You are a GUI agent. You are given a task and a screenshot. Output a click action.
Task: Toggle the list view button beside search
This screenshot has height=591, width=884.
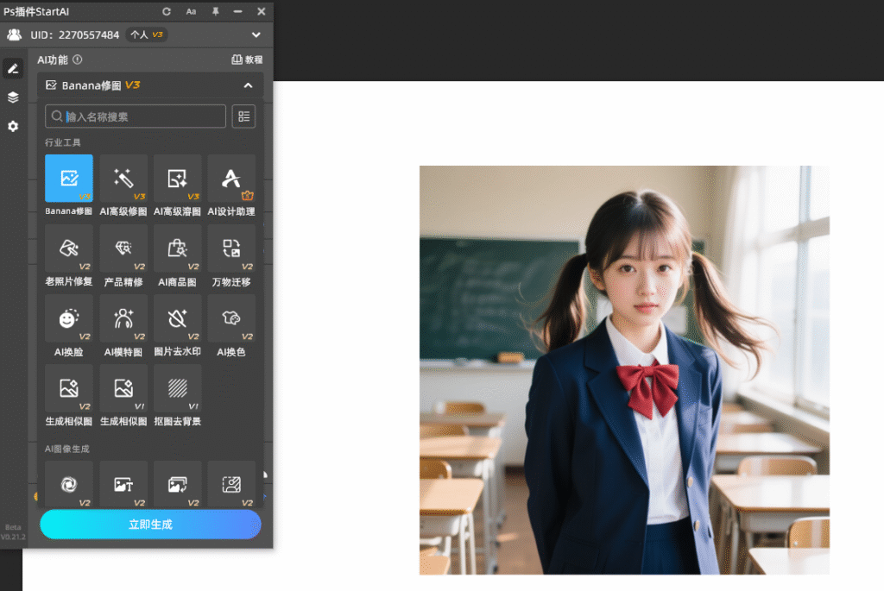[x=243, y=116]
